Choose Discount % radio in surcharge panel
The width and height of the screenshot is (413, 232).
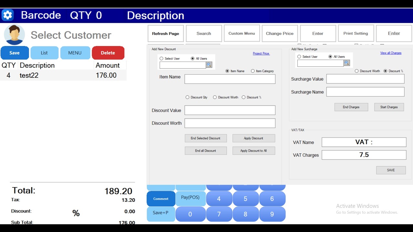click(x=385, y=71)
